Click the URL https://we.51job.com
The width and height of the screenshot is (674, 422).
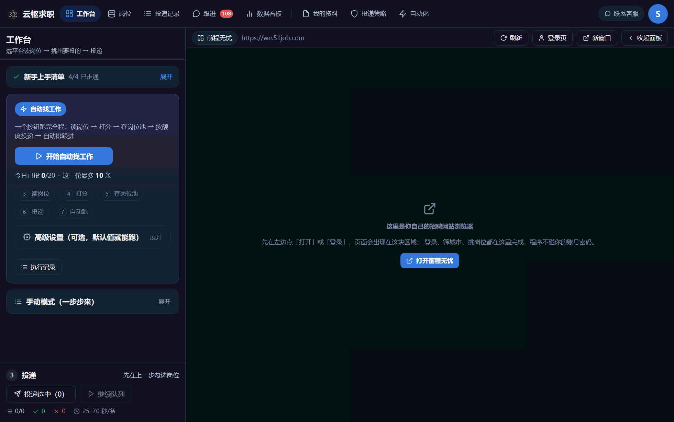coord(273,38)
